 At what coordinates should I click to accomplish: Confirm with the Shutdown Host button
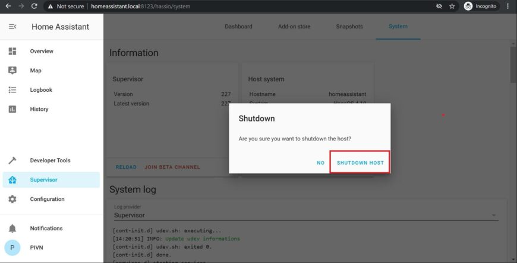coord(360,163)
